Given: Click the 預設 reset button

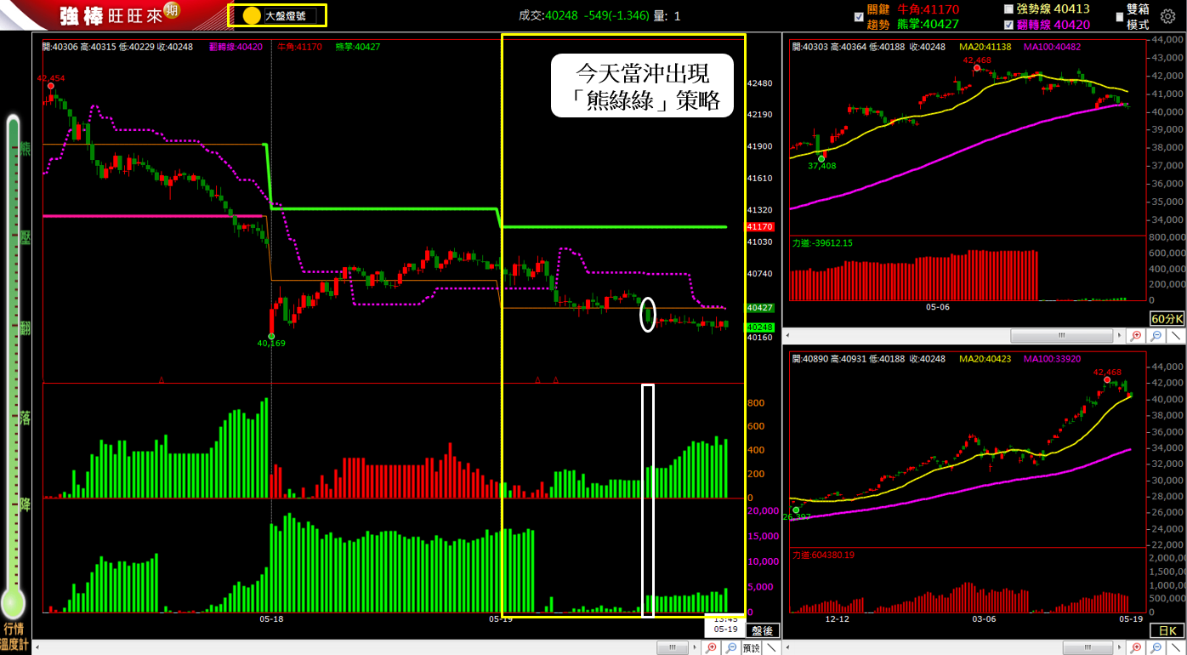Looking at the screenshot, I should click(751, 647).
